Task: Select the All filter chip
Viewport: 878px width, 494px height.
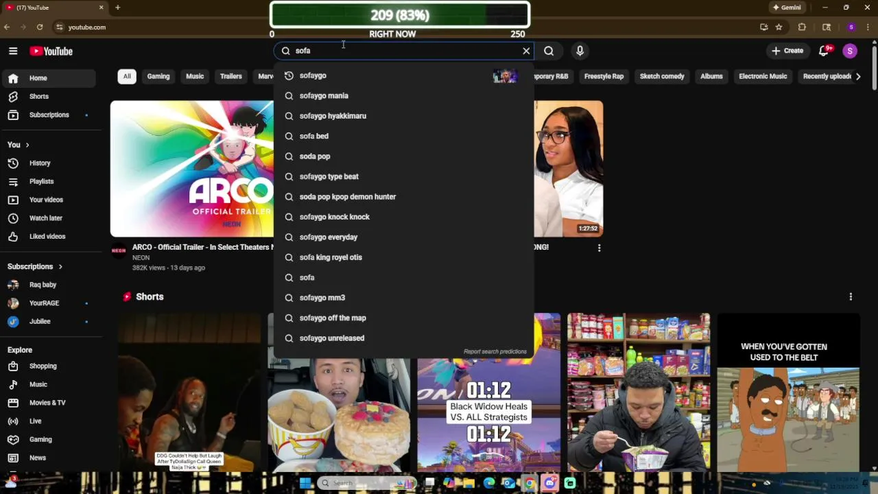Action: coord(127,76)
